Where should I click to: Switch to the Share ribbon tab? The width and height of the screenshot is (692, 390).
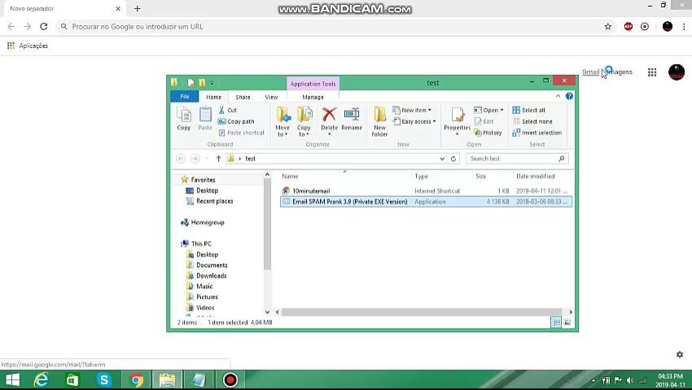pos(243,97)
